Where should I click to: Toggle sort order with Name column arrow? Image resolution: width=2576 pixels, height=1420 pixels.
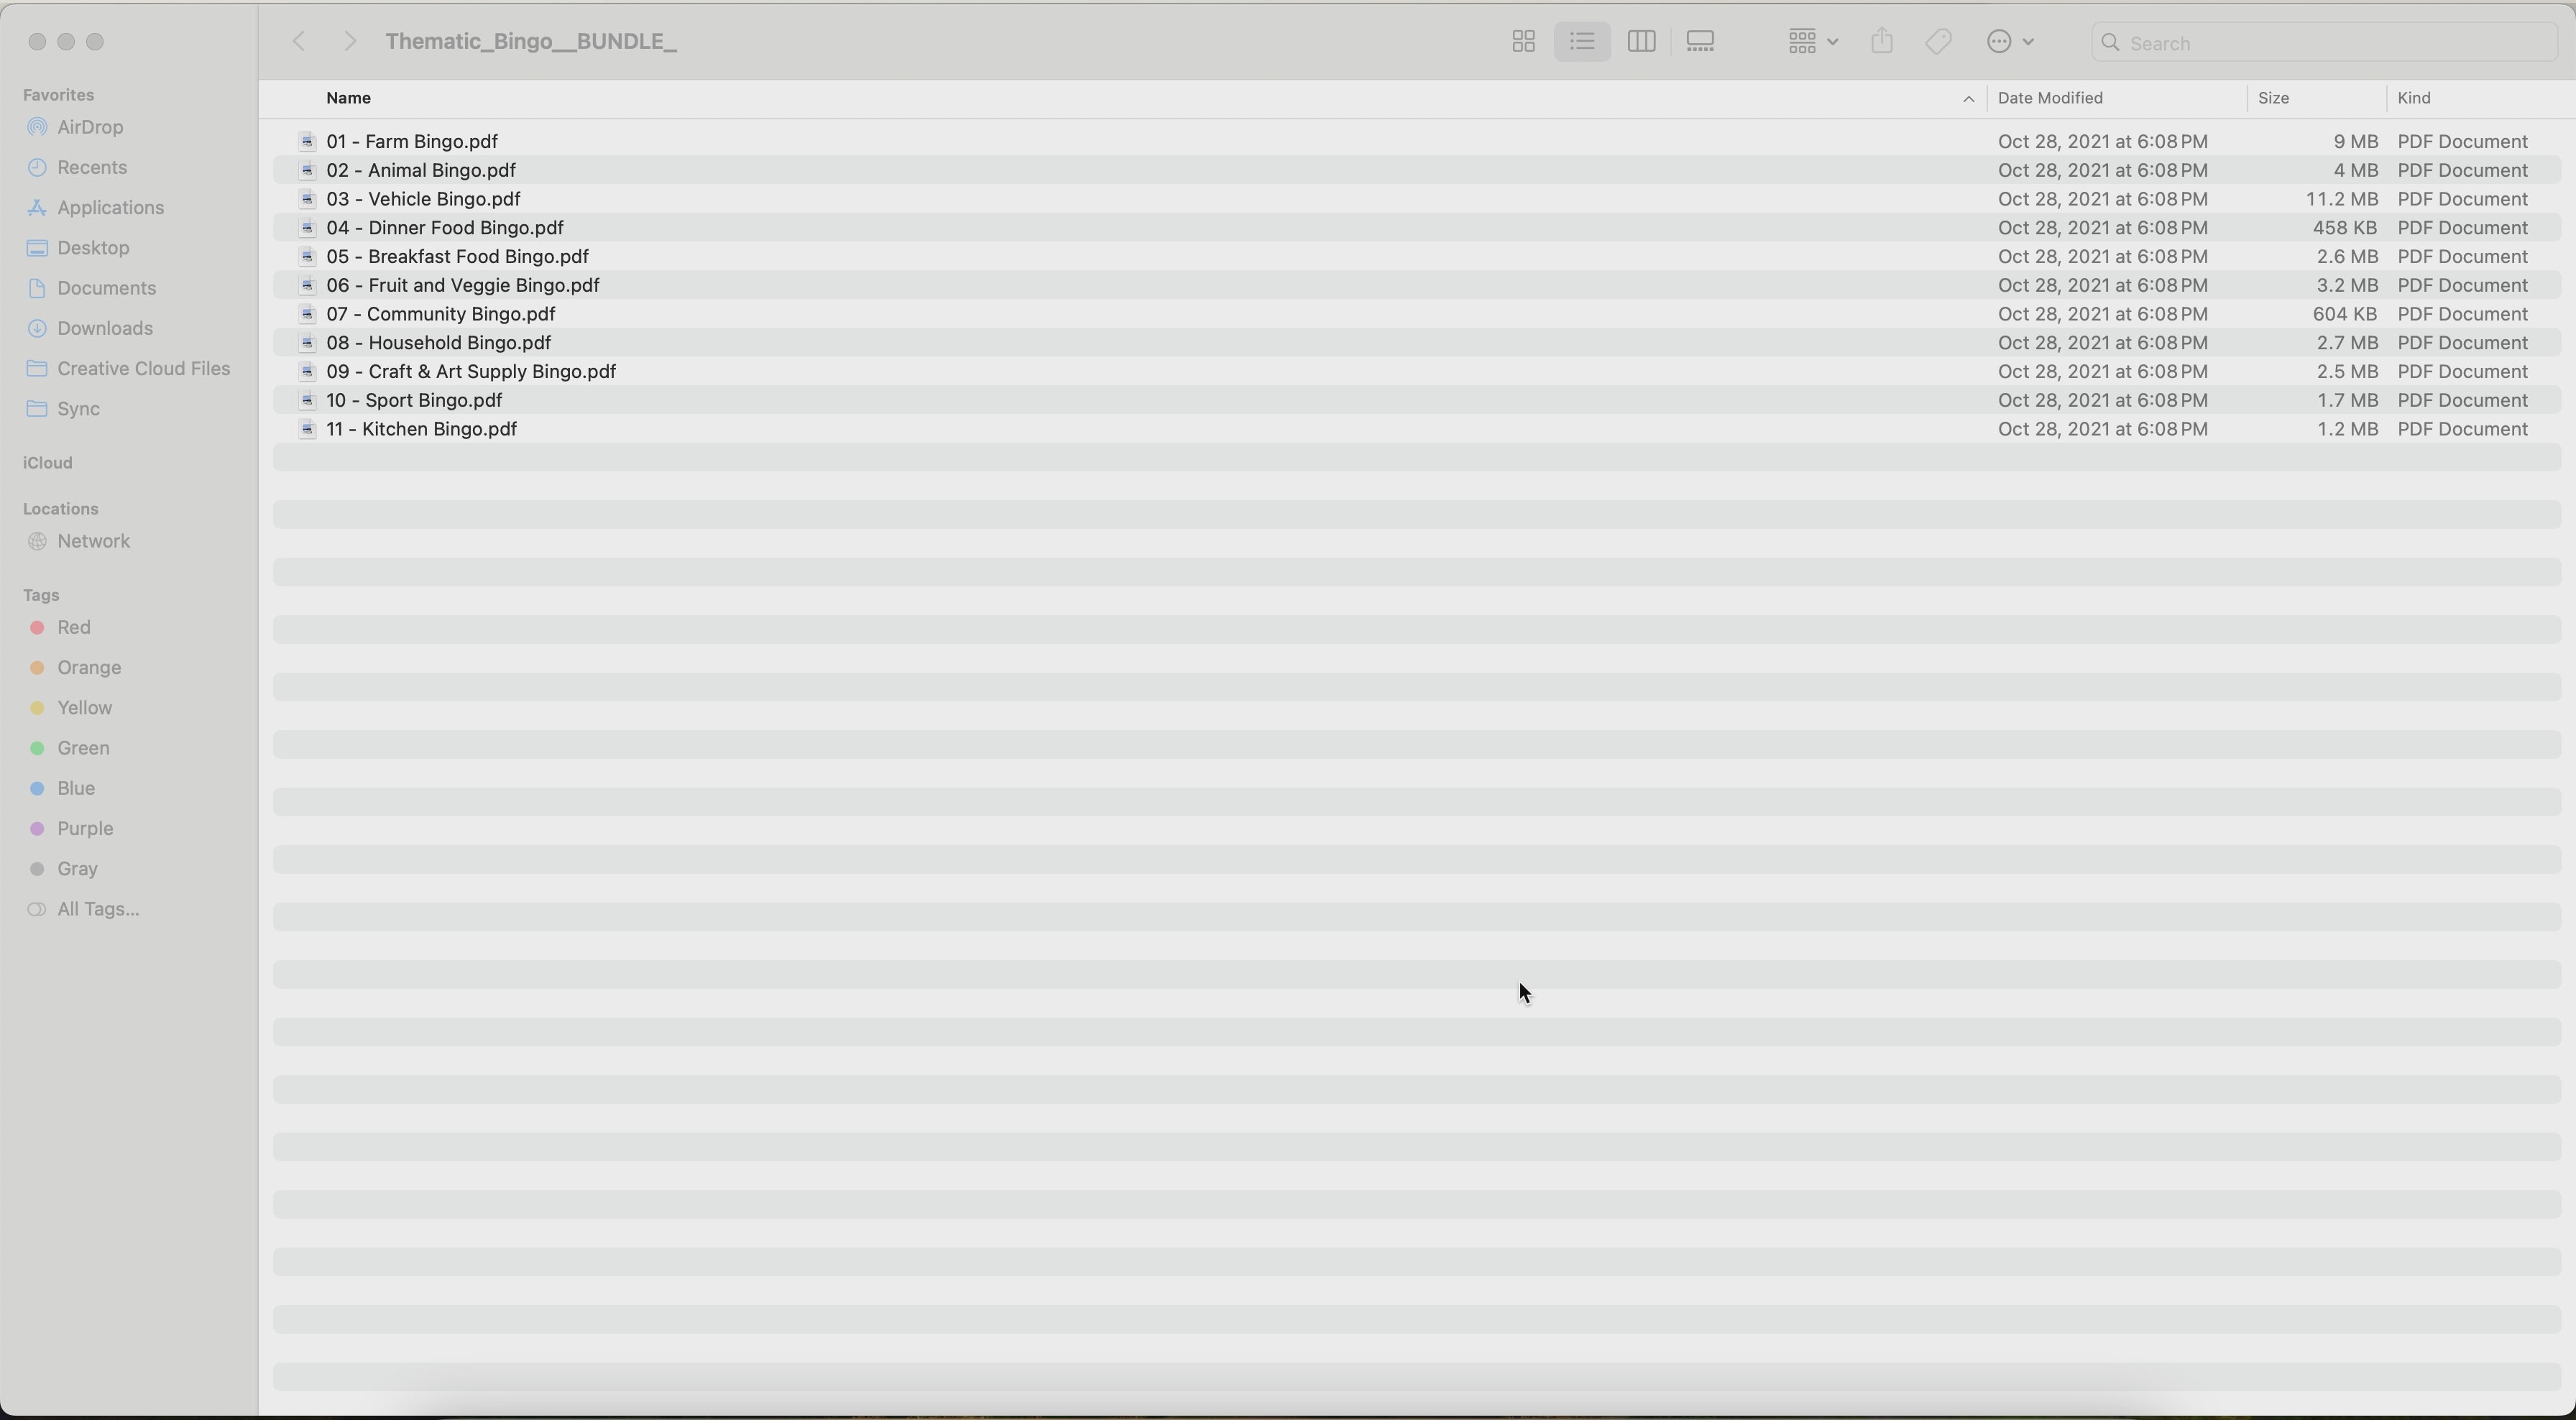click(1967, 99)
